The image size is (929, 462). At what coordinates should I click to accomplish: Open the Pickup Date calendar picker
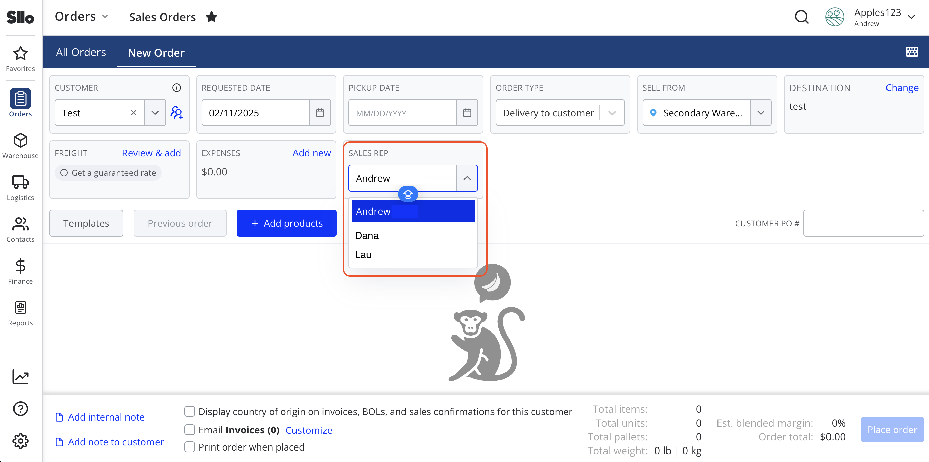point(467,113)
